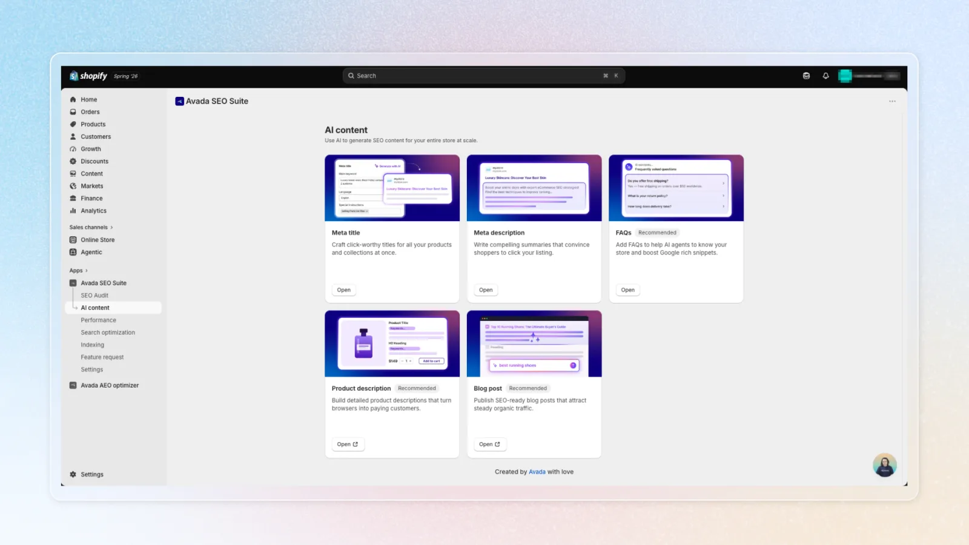Viewport: 969px width, 545px height.
Task: Open Feature request in submenu
Action: (102, 357)
